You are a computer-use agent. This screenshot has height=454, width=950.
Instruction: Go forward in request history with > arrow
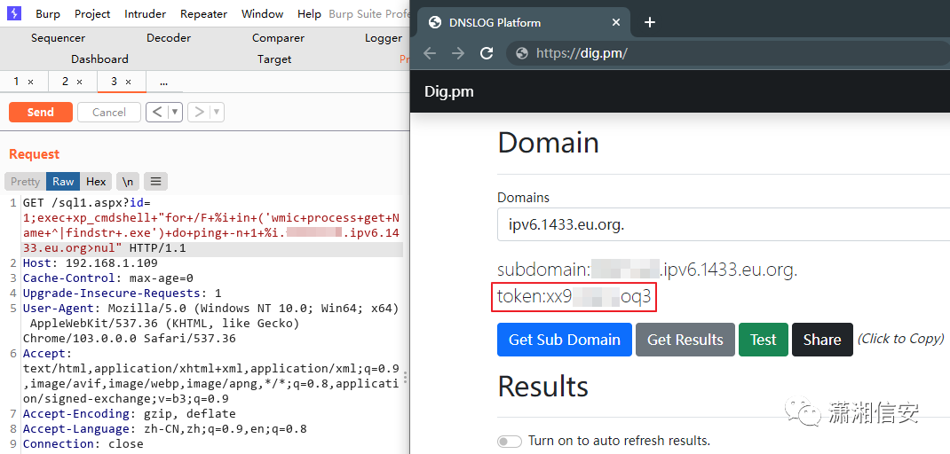[199, 112]
